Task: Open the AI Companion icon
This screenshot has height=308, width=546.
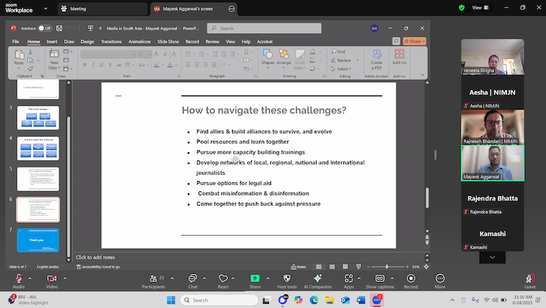Action: click(x=317, y=279)
